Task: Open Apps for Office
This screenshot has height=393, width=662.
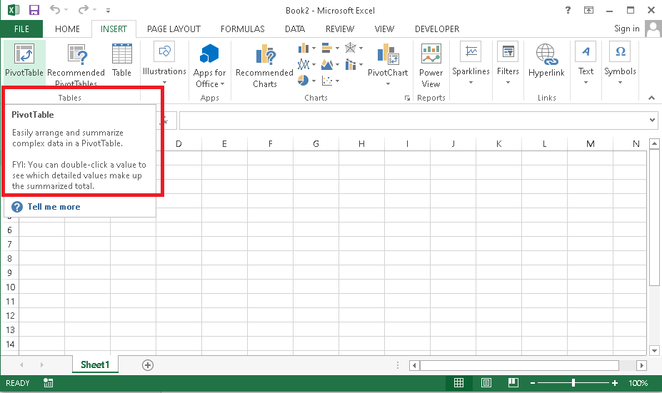Action: 209,66
